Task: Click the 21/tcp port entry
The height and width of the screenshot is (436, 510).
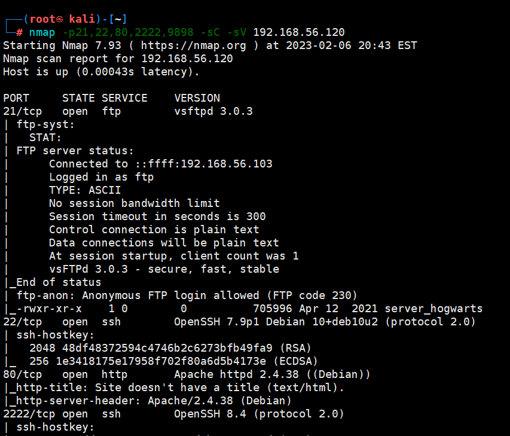Action: tap(19, 111)
